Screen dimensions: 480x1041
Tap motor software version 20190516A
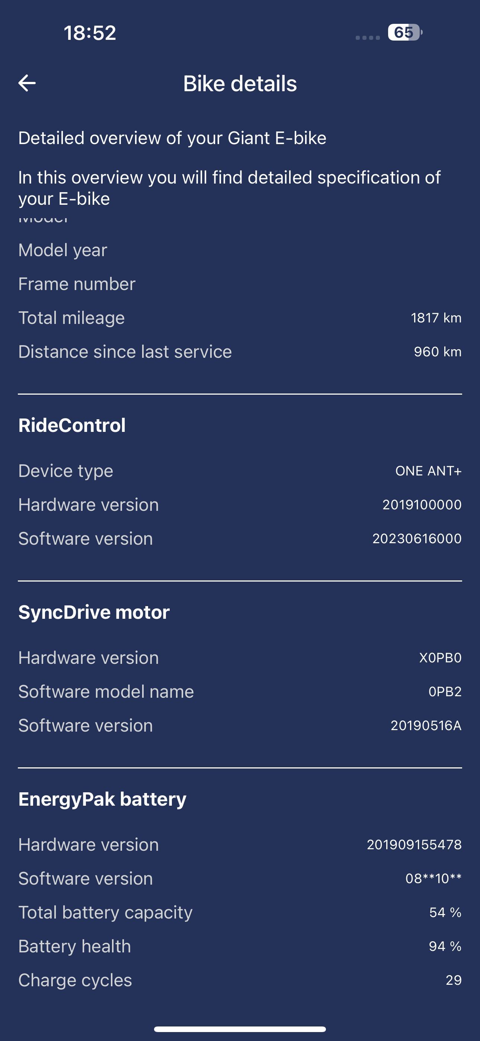(x=426, y=726)
